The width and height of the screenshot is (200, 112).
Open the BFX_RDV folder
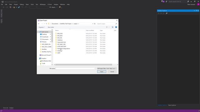pos(60,36)
